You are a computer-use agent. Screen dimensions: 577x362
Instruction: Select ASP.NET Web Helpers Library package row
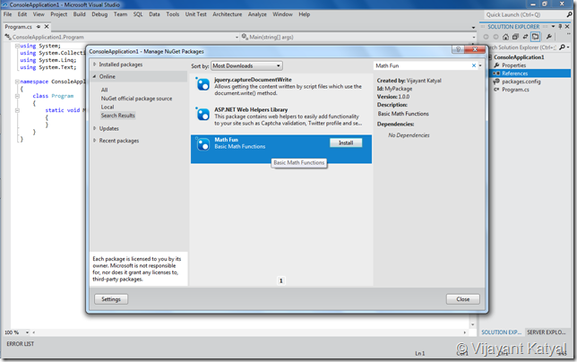pyautogui.click(x=281, y=116)
